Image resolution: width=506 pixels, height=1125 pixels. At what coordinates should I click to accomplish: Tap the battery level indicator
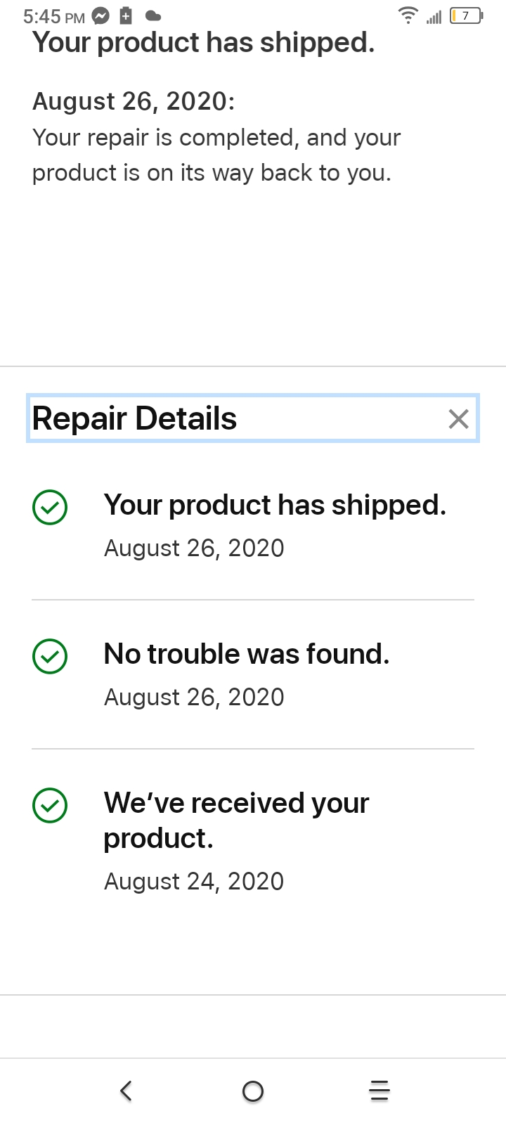[x=466, y=15]
